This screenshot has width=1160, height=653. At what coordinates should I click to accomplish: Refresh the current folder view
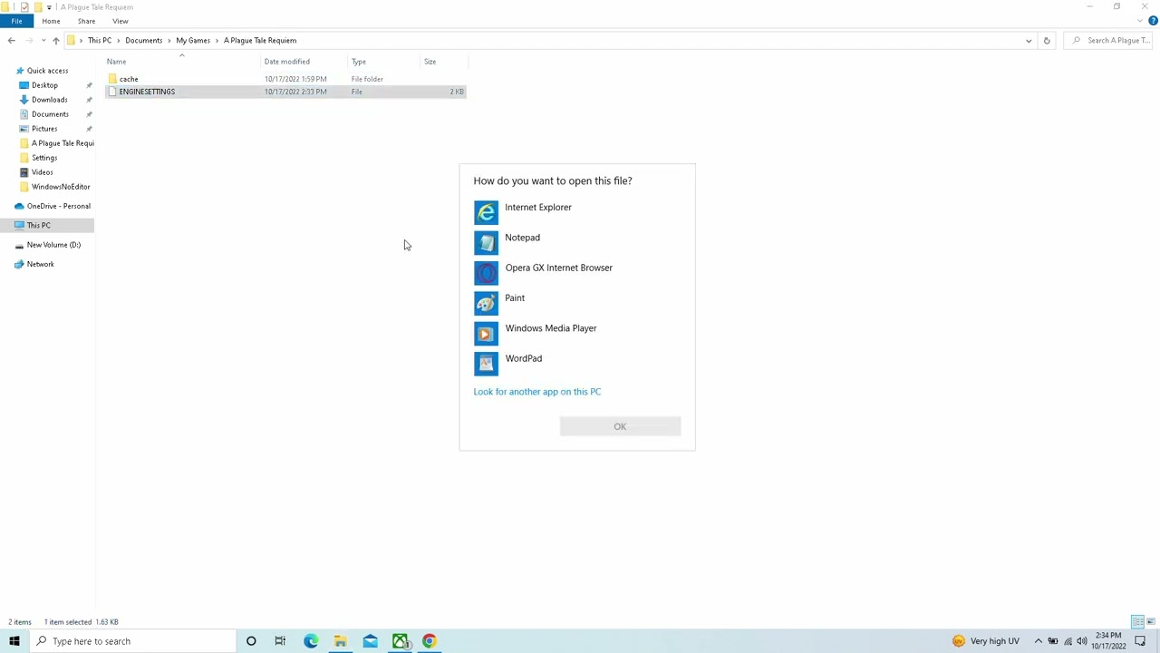tap(1047, 40)
